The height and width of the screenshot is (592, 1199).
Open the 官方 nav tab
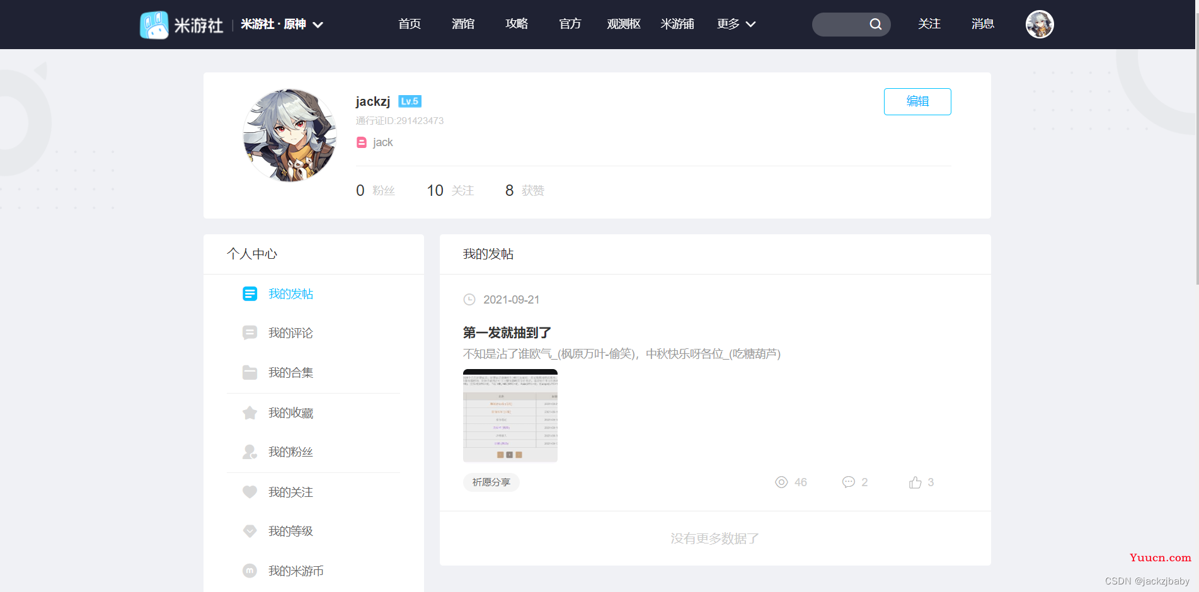pyautogui.click(x=570, y=24)
